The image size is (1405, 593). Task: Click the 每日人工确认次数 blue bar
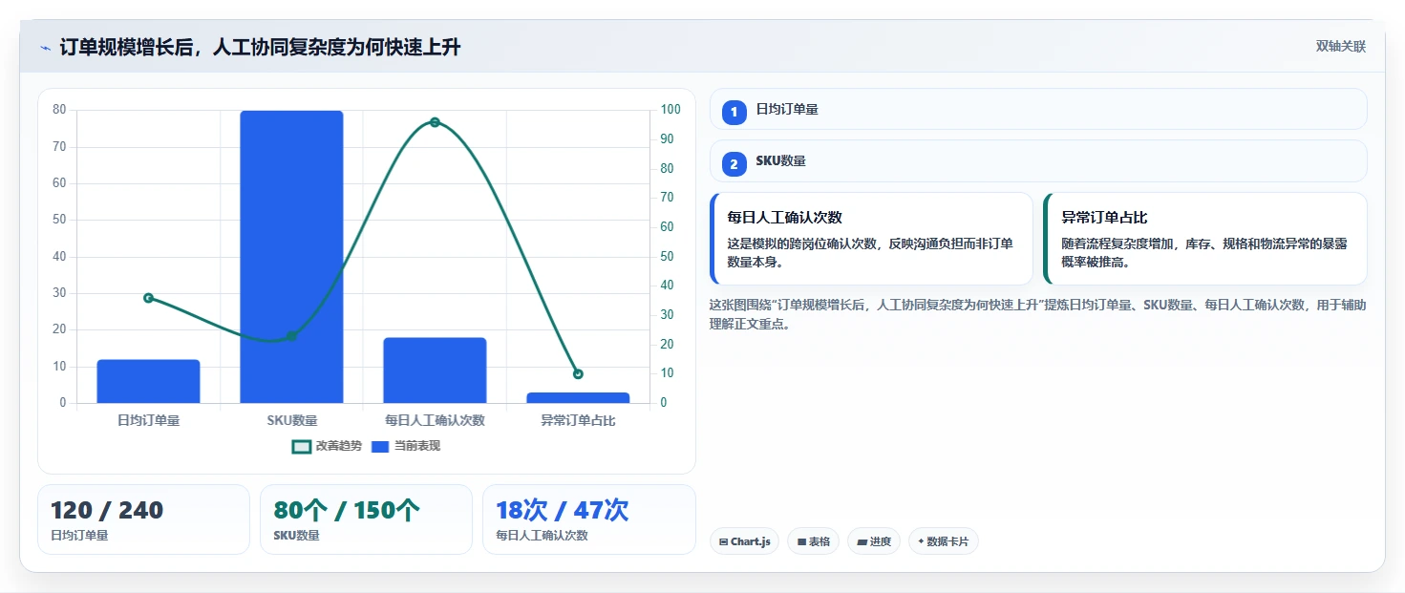click(435, 371)
